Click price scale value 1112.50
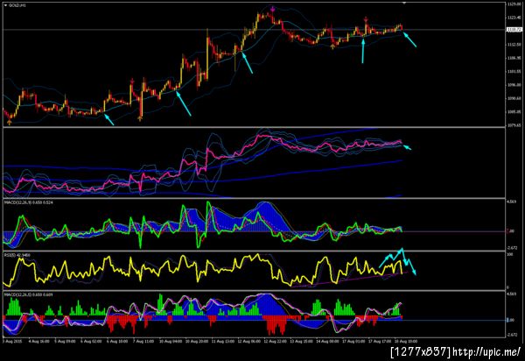The height and width of the screenshot is (361, 525). 514,44
